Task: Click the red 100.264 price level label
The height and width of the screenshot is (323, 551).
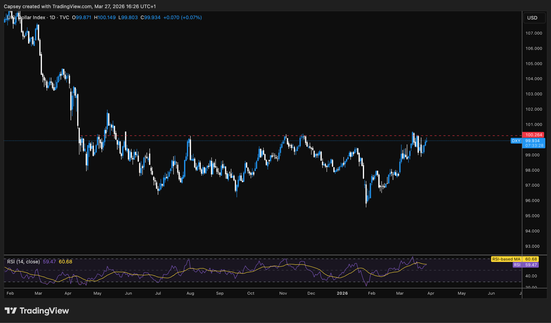Action: click(533, 135)
